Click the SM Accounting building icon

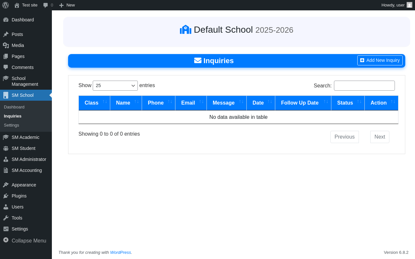click(x=6, y=170)
